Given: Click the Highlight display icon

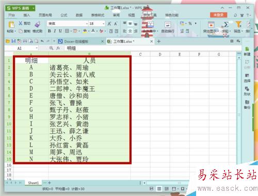Looking at the screenshot, I should (x=211, y=25).
